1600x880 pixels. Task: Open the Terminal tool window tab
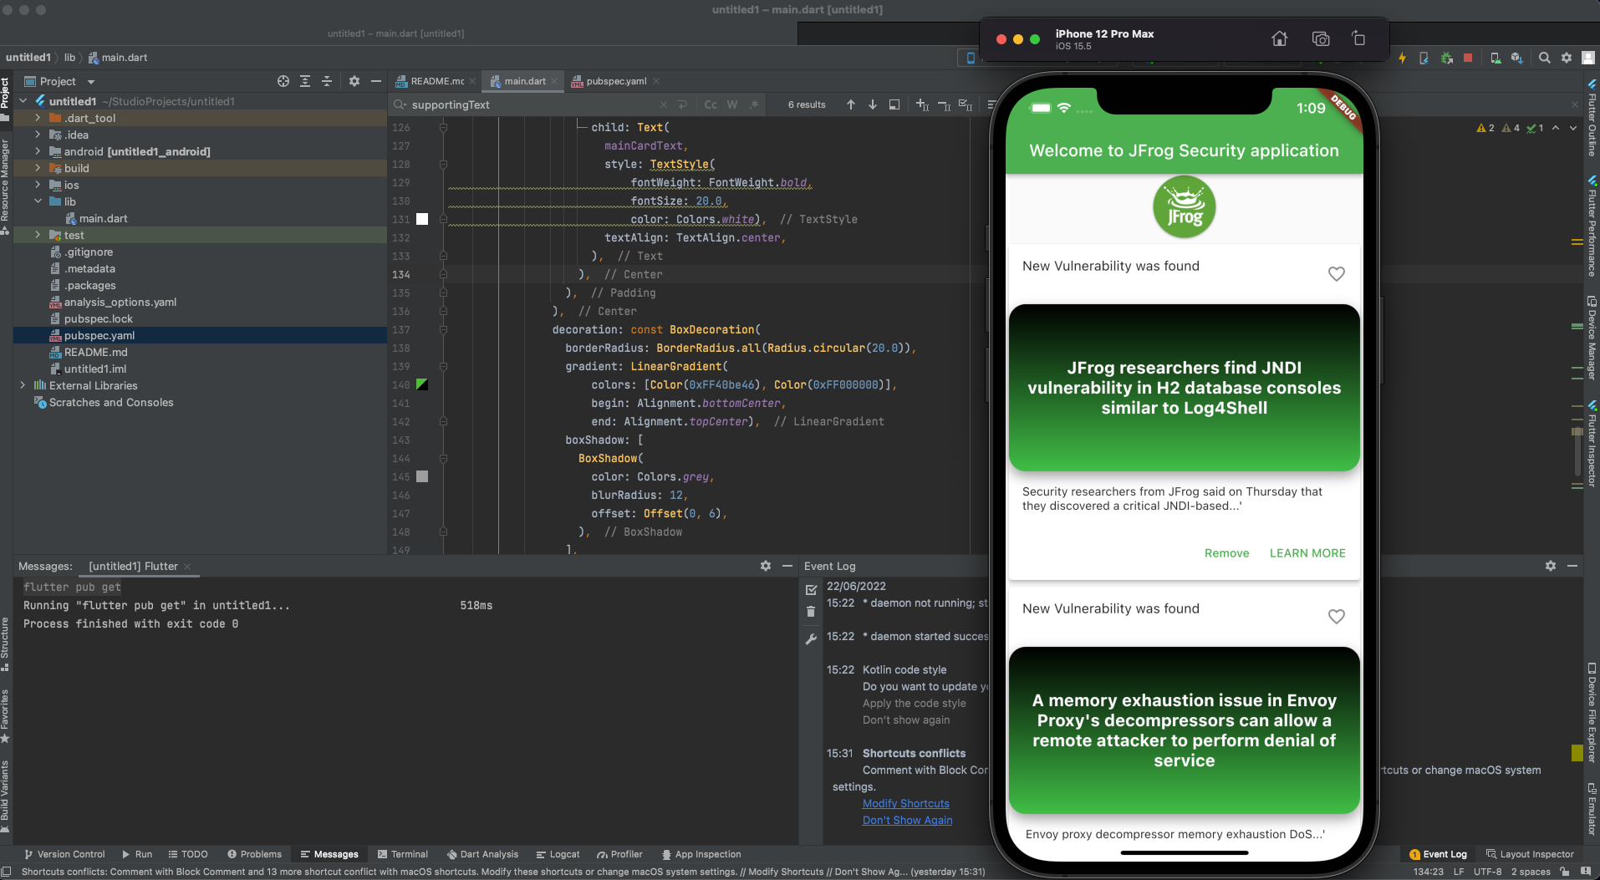pos(402,854)
